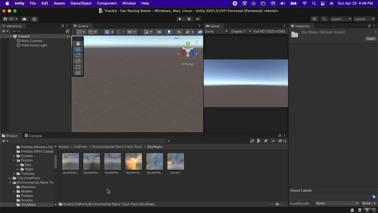Select the Move tool in Scene toolbar
The height and width of the screenshot is (213, 378).
click(x=78, y=50)
